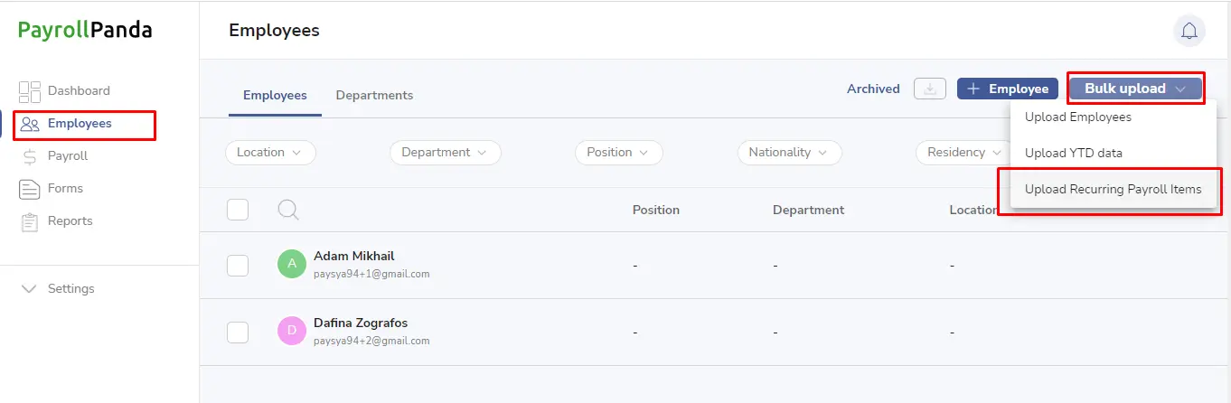Open the Department filter dropdown

(x=446, y=153)
